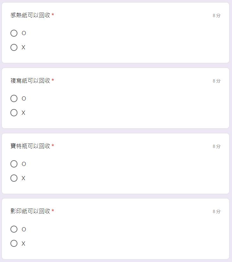Pick X for 影印紙可以回收
The height and width of the screenshot is (262, 232).
click(x=14, y=243)
